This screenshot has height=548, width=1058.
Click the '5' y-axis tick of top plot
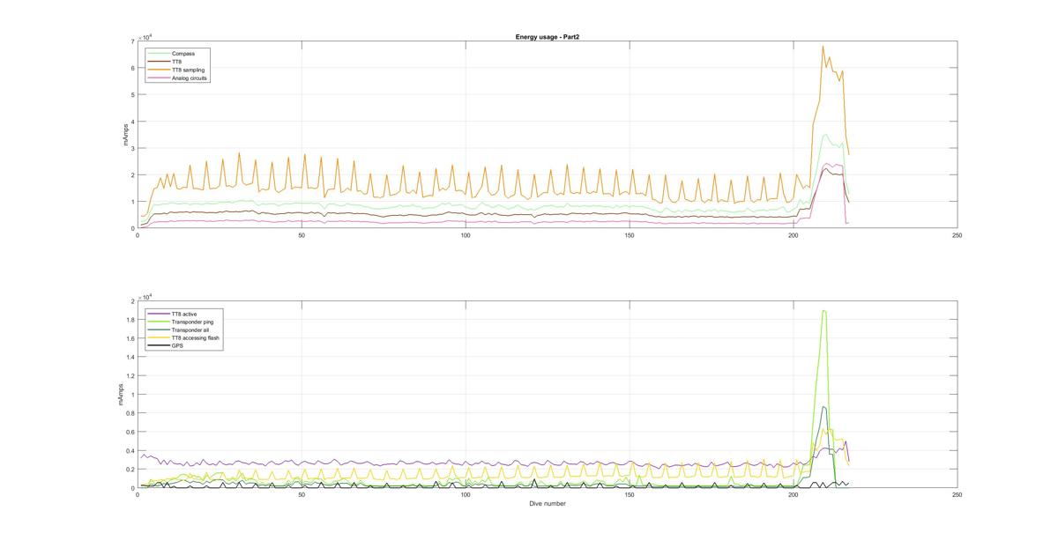(131, 94)
